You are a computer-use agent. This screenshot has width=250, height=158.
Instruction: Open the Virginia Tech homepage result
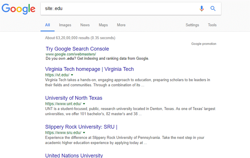point(89,69)
